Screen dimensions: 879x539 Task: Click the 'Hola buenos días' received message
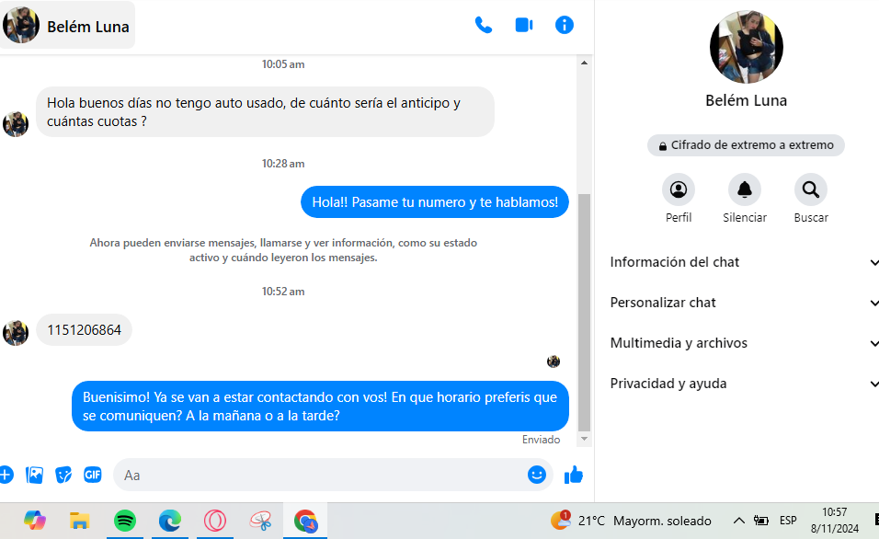[265, 111]
